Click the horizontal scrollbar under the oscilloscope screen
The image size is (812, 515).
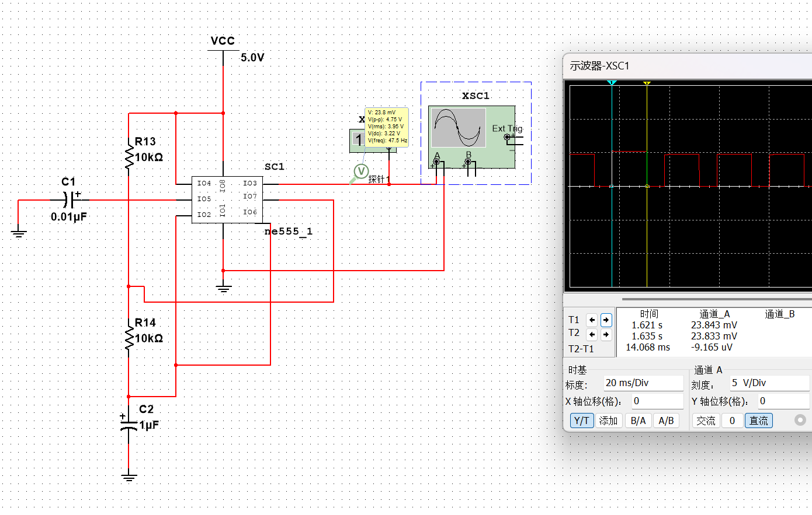717,299
